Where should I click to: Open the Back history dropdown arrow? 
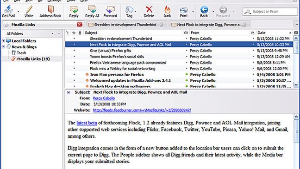click(213, 12)
